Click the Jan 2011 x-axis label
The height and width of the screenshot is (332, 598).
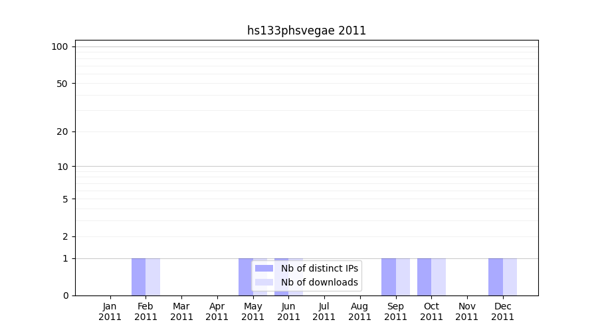coord(110,311)
